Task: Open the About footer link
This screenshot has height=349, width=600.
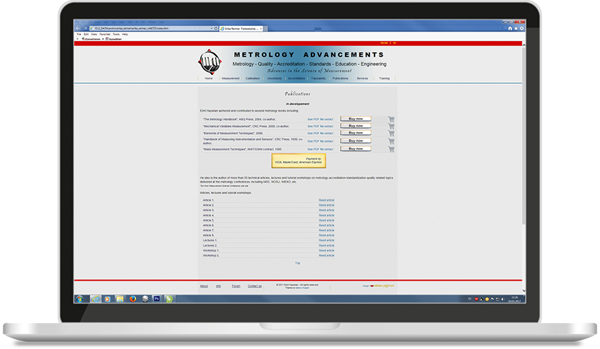Action: tap(204, 286)
